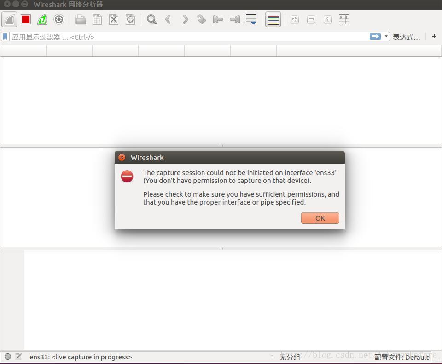Focus the display filter input field
The image size is (442, 364).
[189, 37]
